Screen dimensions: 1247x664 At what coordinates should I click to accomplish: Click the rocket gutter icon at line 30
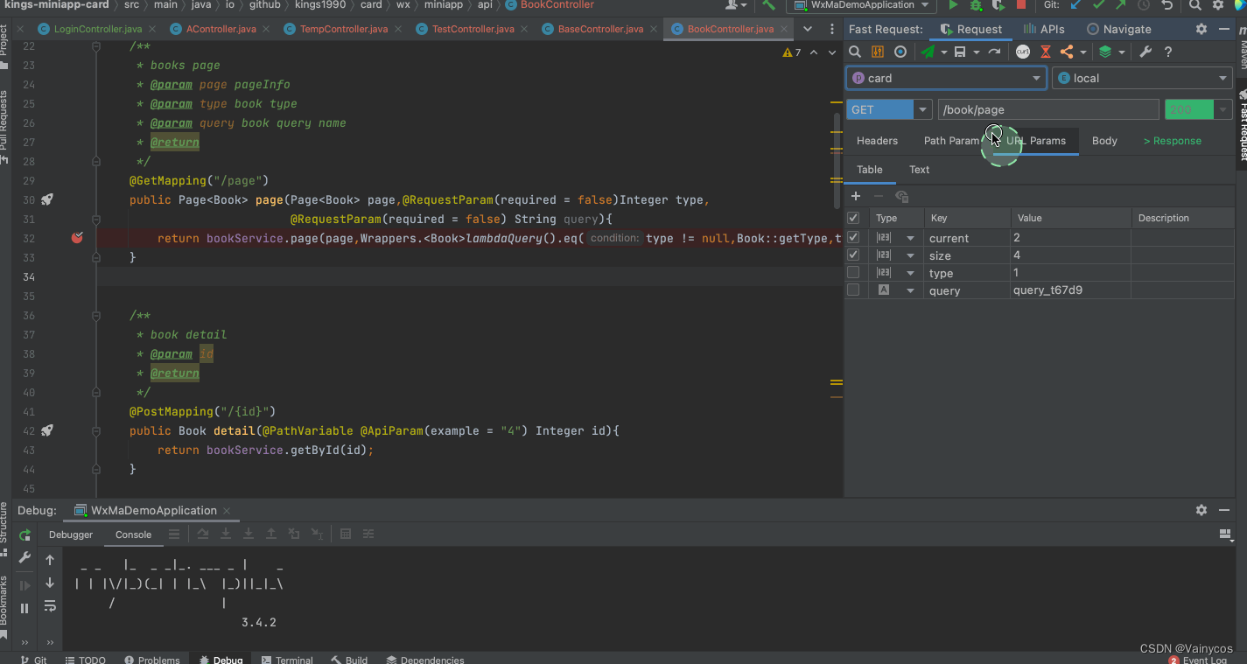point(47,199)
